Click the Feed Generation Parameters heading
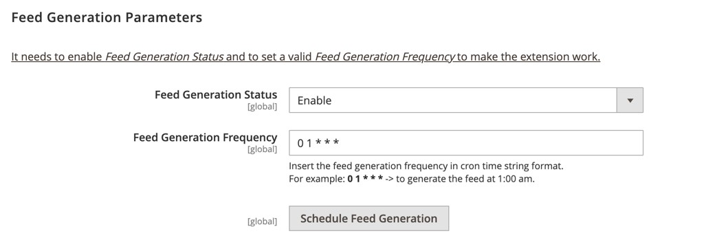704x249 pixels. click(107, 17)
